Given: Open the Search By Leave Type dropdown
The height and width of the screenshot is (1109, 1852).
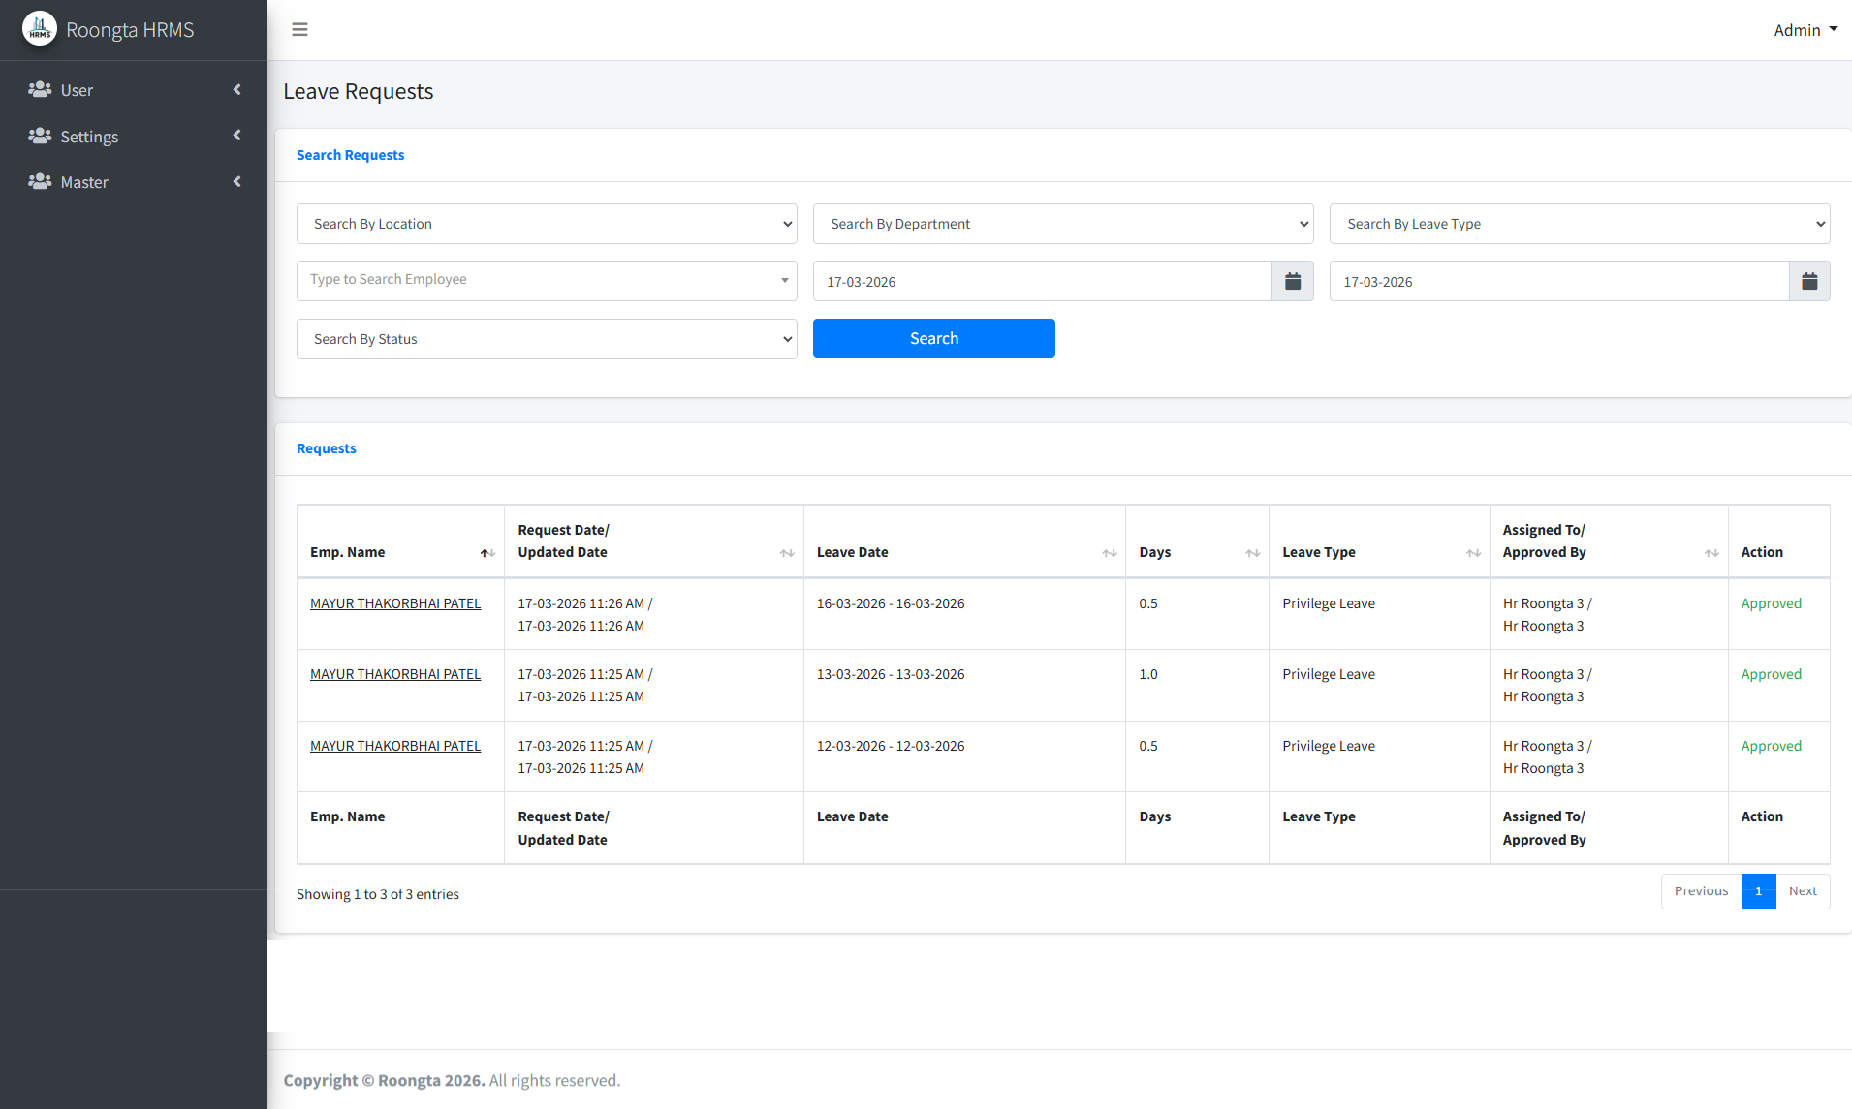Looking at the screenshot, I should tap(1579, 224).
